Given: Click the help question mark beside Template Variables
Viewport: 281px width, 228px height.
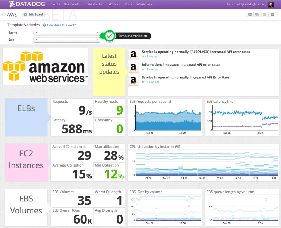Looking at the screenshot, I should click(44, 25).
